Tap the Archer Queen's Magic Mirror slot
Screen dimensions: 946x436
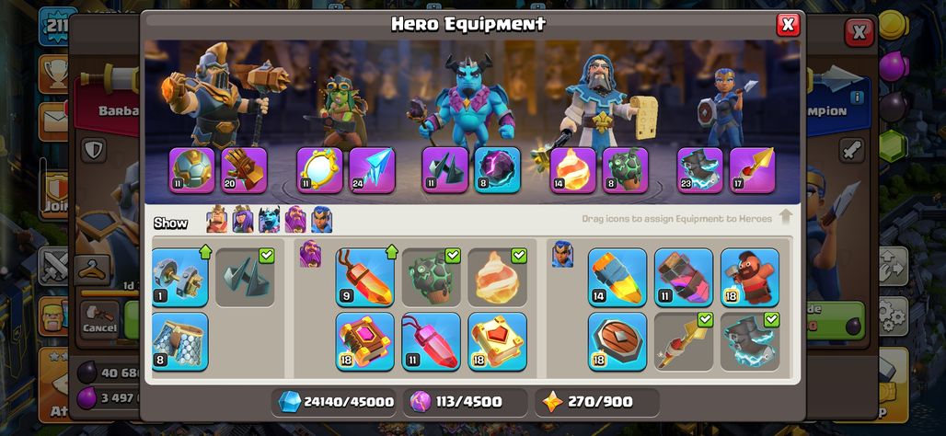pyautogui.click(x=319, y=171)
